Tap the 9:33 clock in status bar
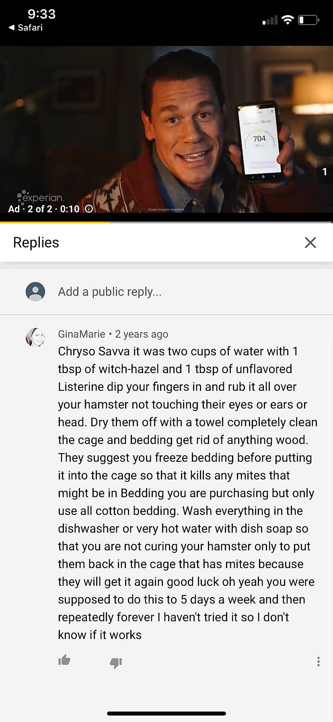The image size is (333, 722). (42, 14)
